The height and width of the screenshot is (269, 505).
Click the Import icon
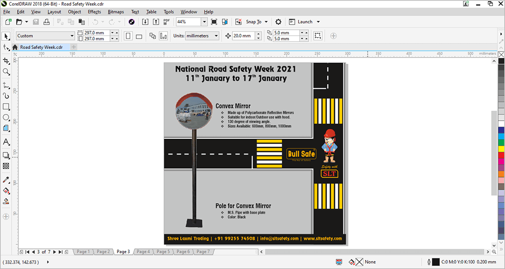coord(145,22)
